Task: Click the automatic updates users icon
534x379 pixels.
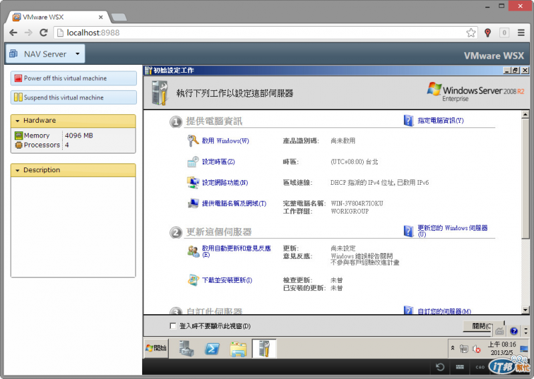Action: 193,252
